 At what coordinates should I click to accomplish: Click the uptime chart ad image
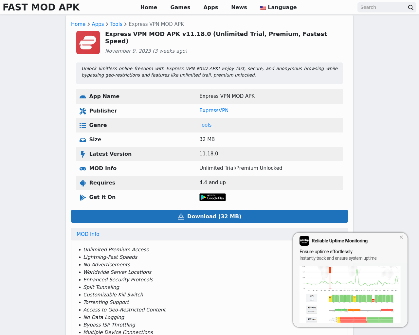pyautogui.click(x=350, y=294)
